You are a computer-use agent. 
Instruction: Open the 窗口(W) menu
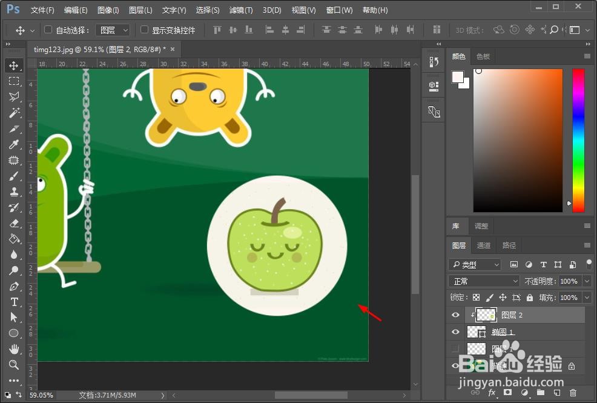(x=339, y=10)
